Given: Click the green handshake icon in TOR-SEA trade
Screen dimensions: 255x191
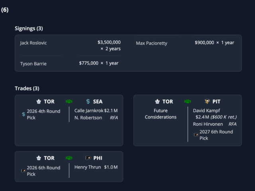Looking at the screenshot, I should pyautogui.click(x=69, y=101).
